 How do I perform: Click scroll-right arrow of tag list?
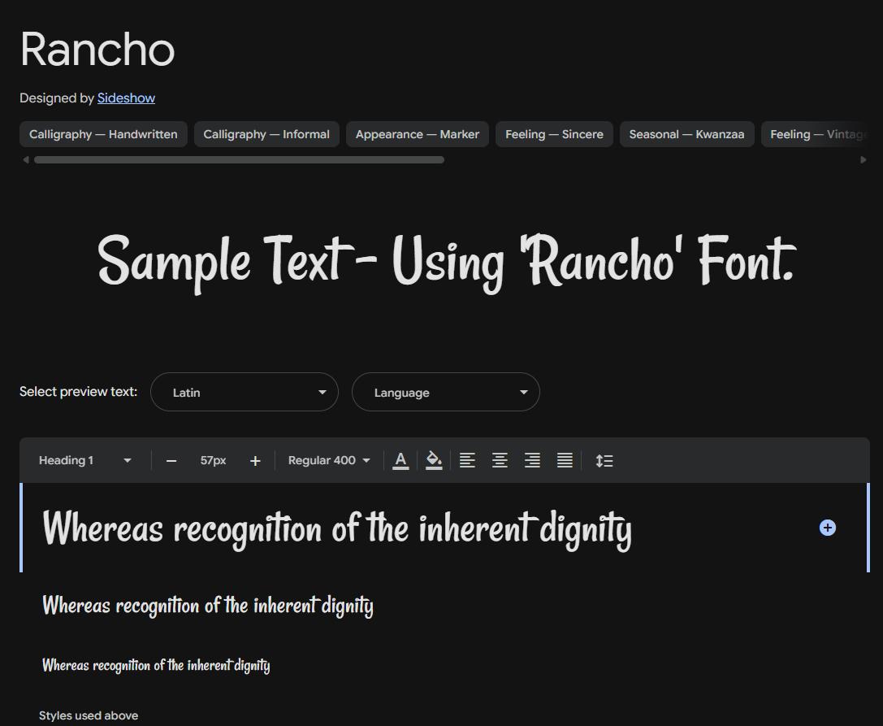(x=864, y=159)
